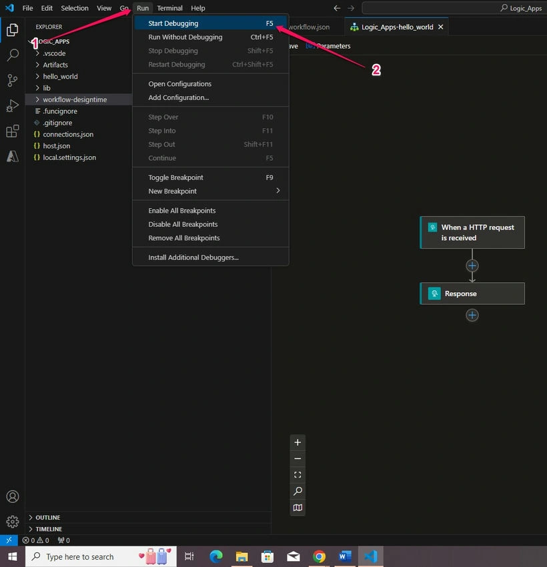Go forward in navigation history

pos(351,8)
